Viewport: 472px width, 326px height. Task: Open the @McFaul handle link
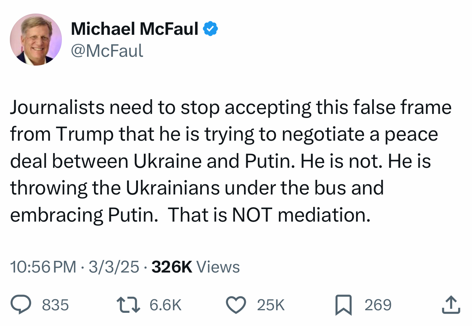tap(107, 51)
